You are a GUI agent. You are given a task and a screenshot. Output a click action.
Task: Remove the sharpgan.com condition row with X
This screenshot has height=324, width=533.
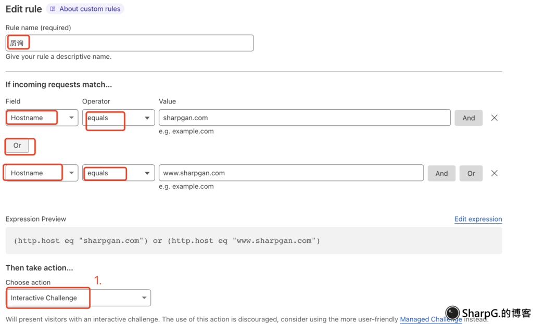click(494, 118)
